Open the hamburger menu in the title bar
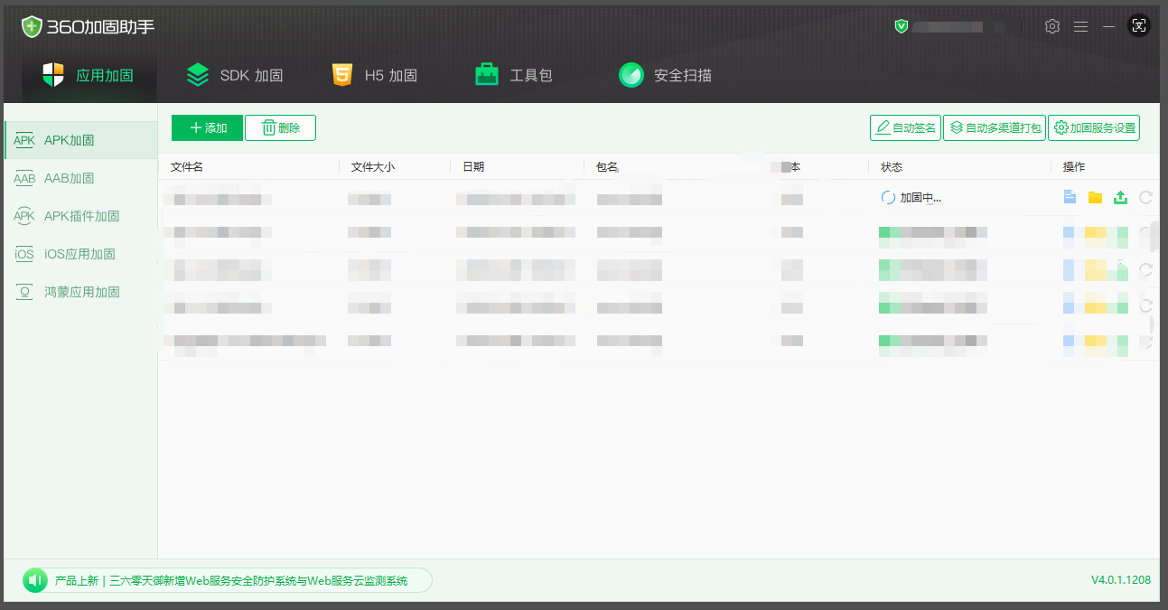1168x610 pixels. [1080, 26]
